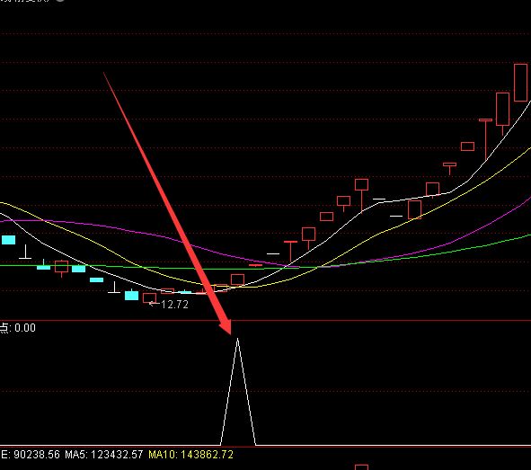This screenshot has height=470, width=531.
Task: Click the indicator value label showing 0.00
Action: [x=25, y=328]
